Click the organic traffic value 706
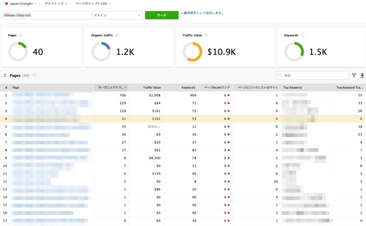 pyautogui.click(x=123, y=95)
